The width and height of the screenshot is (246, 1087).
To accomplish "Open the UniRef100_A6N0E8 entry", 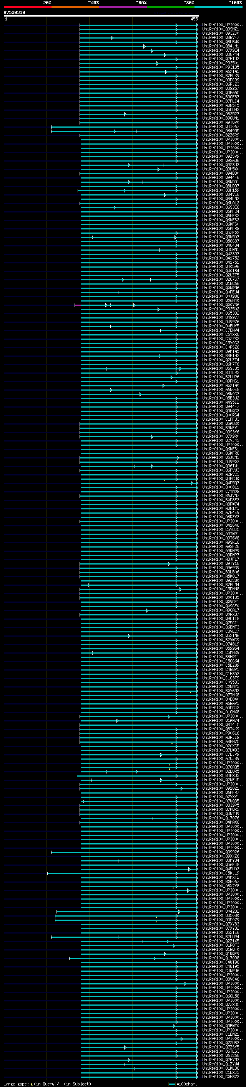I will pos(220,389).
